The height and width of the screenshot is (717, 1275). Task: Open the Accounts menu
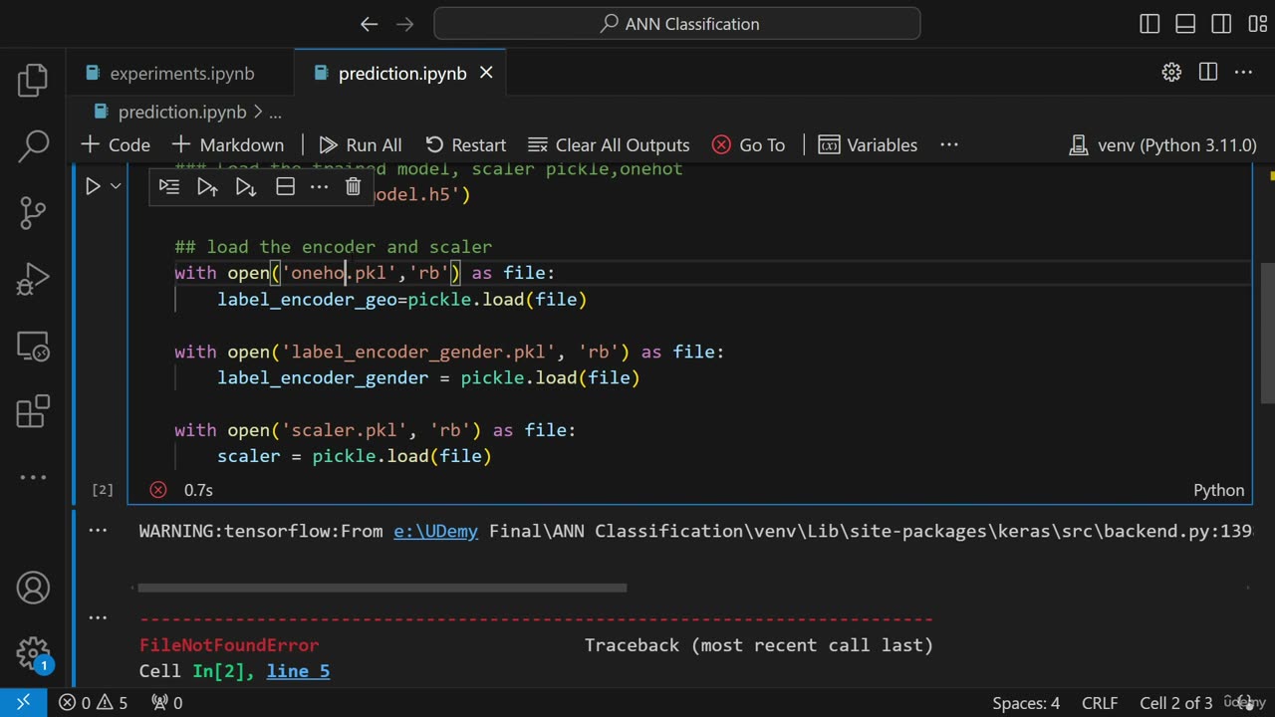(x=33, y=588)
